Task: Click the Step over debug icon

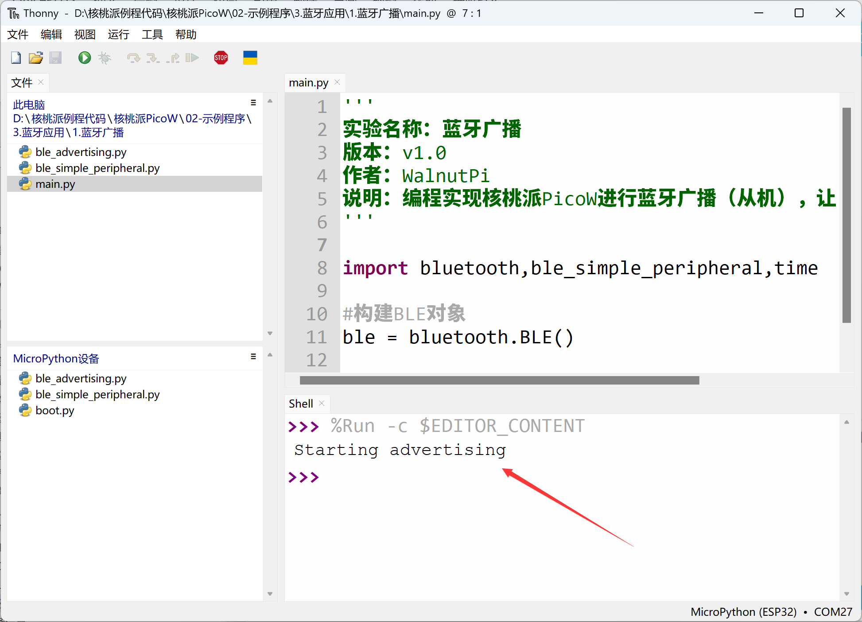Action: [133, 58]
